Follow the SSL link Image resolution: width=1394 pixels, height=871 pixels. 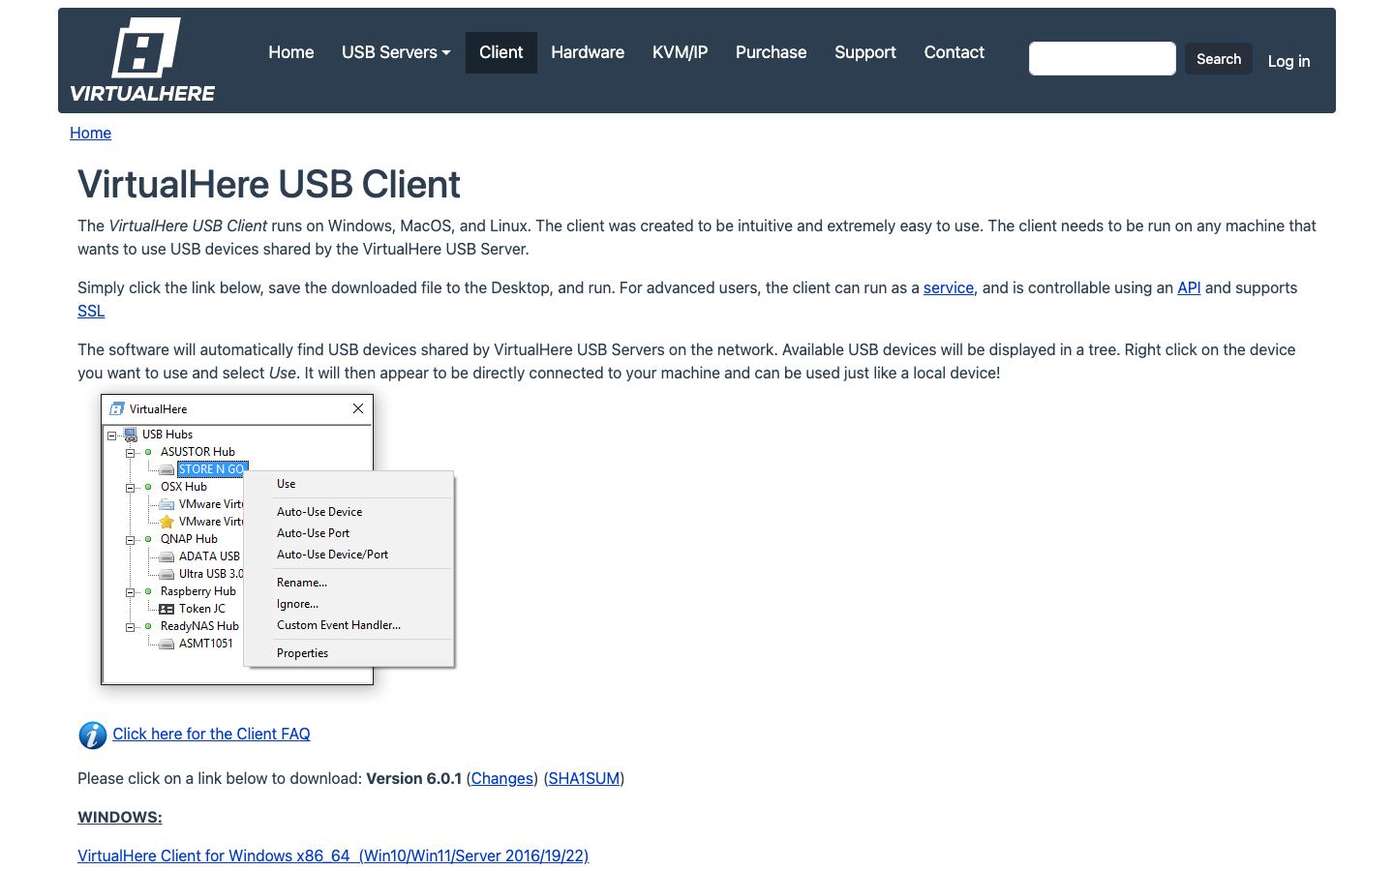(91, 311)
